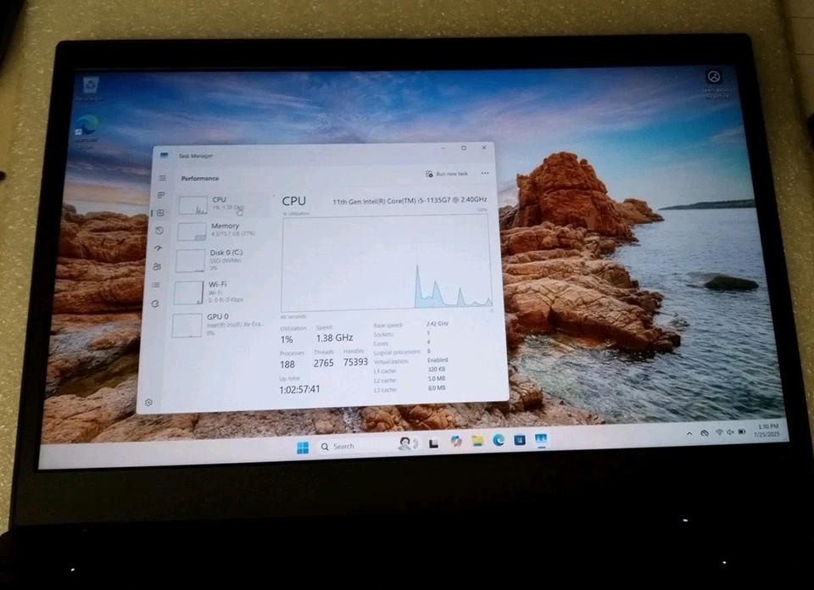The image size is (814, 590).
Task: Open Task View from the taskbar
Action: coord(433,443)
